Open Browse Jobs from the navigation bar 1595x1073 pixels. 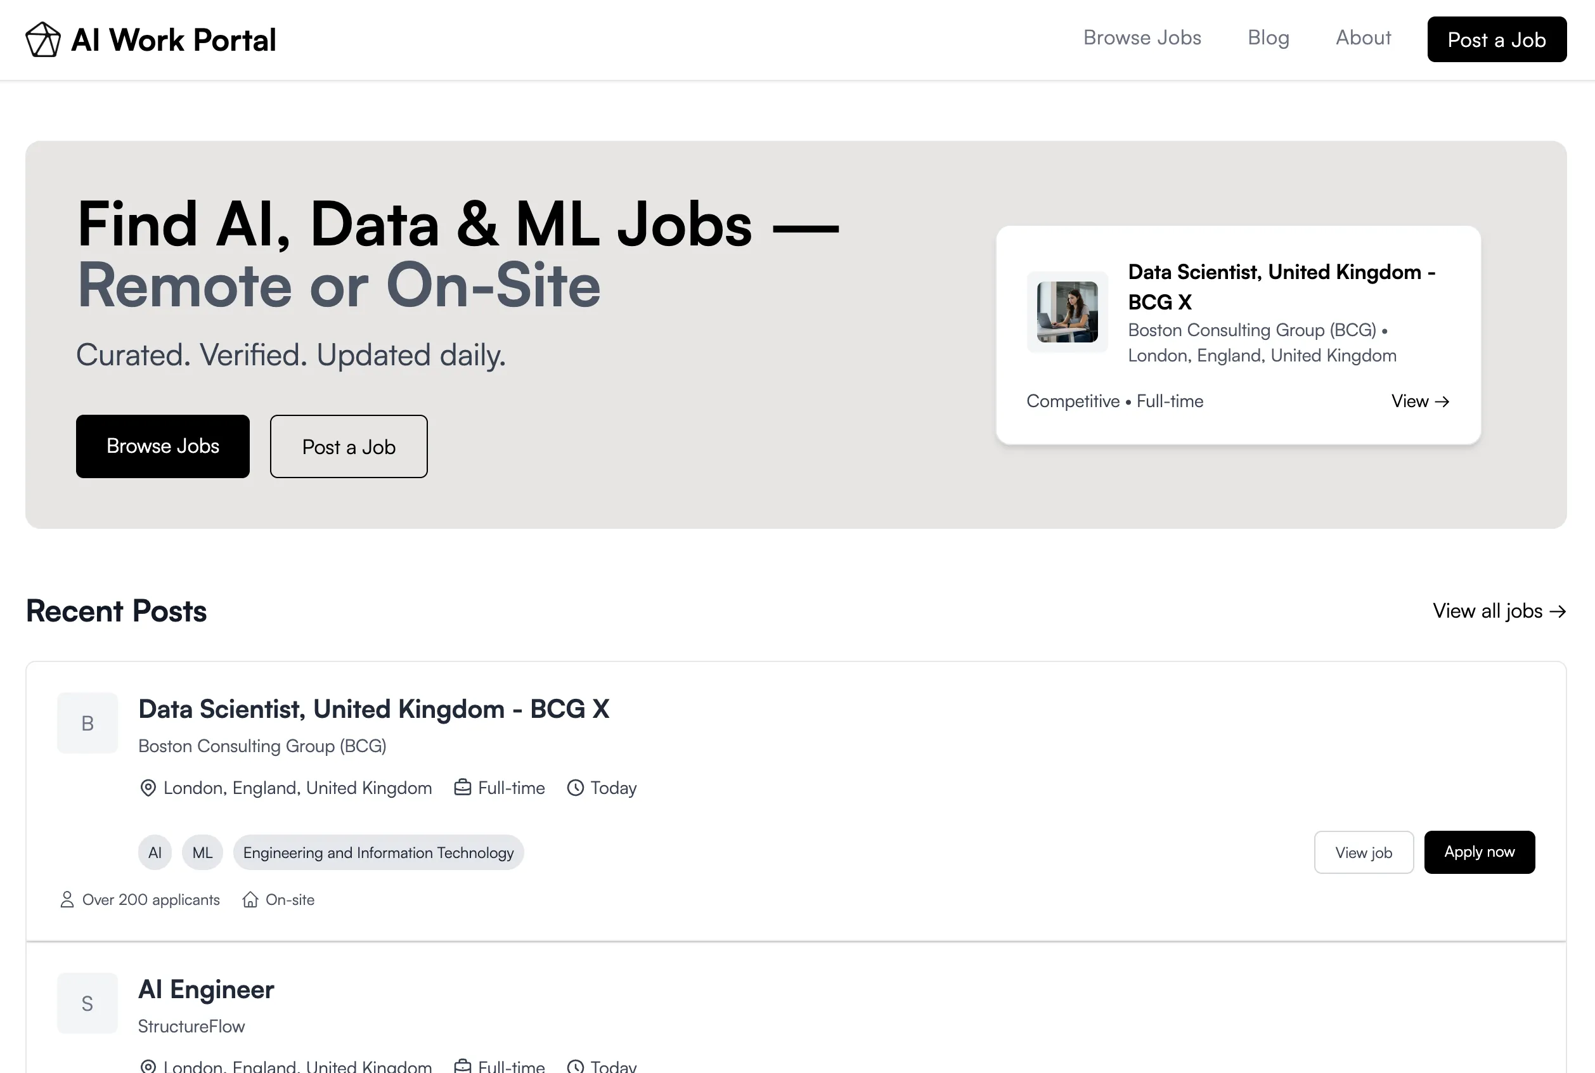pos(1142,37)
